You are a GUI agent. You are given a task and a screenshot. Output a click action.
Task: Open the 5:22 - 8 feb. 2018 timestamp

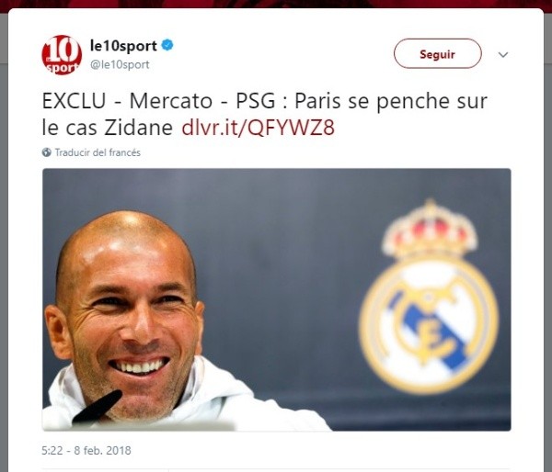coord(86,450)
